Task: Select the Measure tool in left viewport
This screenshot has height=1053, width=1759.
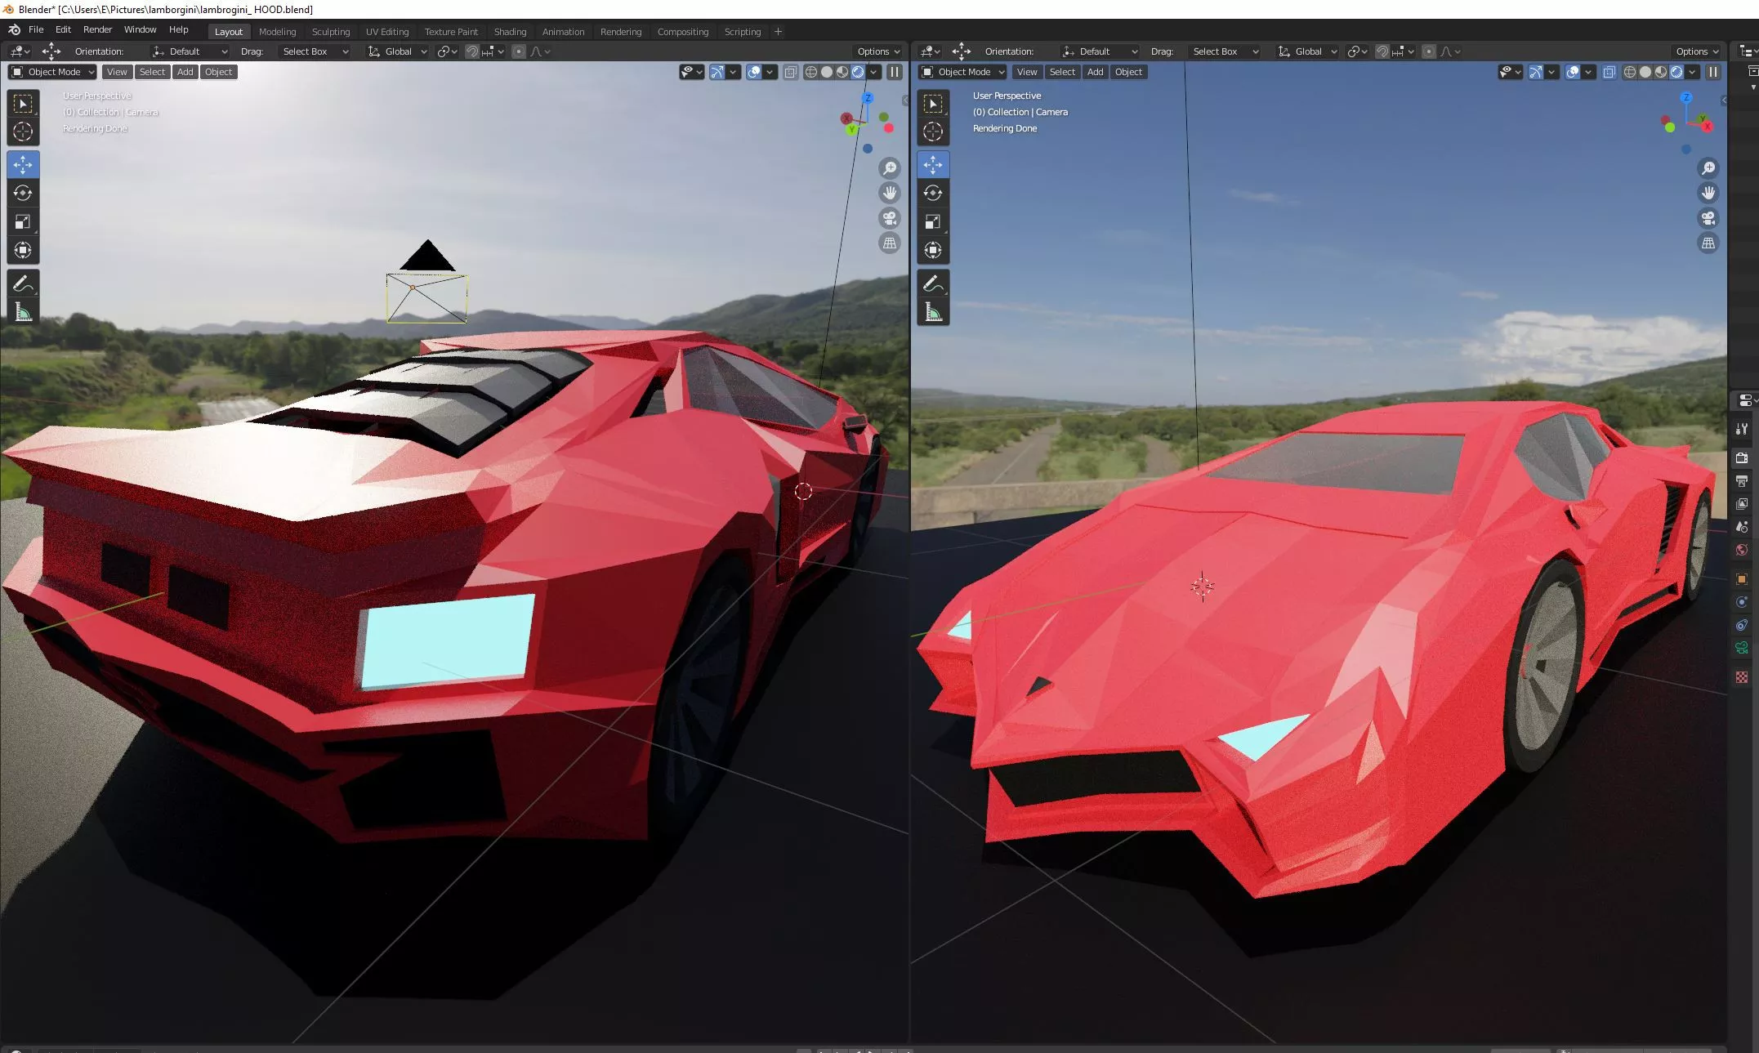Action: 23,312
